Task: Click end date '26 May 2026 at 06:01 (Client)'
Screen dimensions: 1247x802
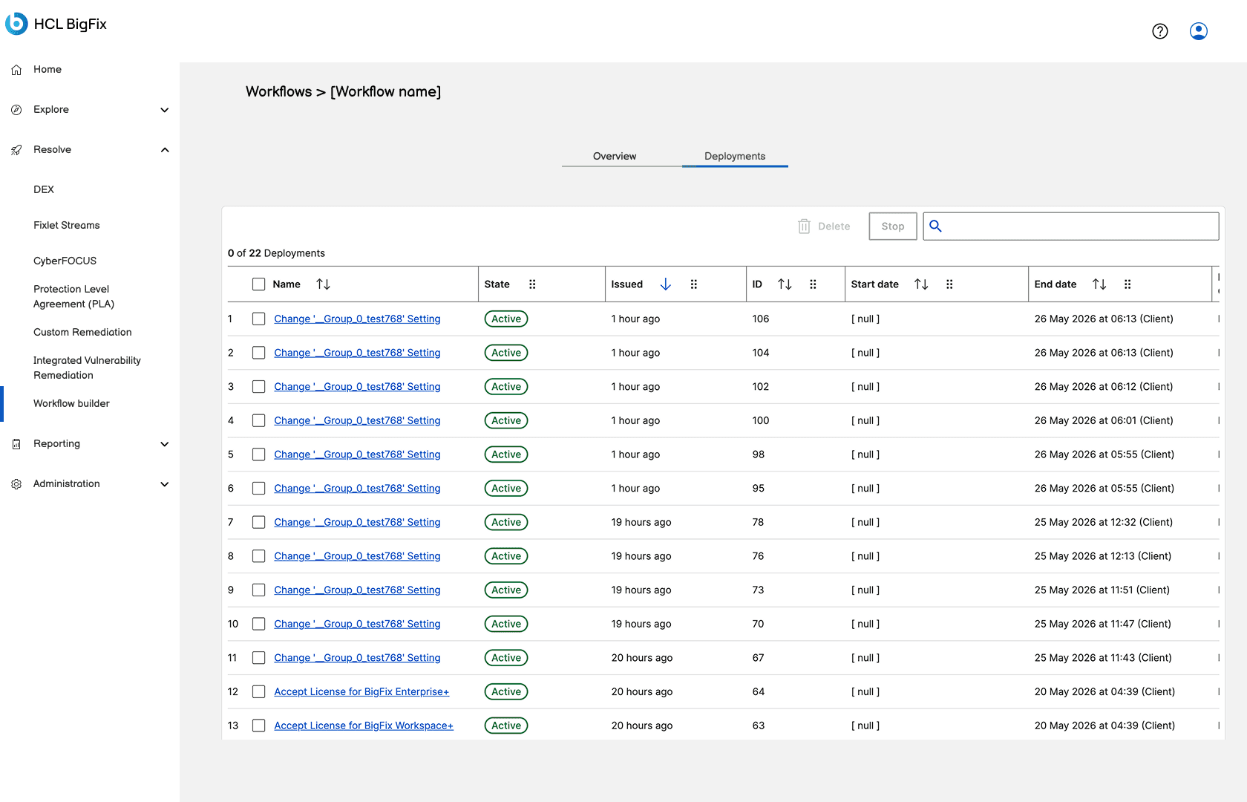Action: click(x=1104, y=421)
